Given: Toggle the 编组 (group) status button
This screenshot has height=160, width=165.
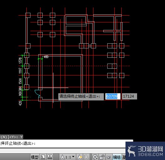Looking at the screenshot, I should point(117,157).
